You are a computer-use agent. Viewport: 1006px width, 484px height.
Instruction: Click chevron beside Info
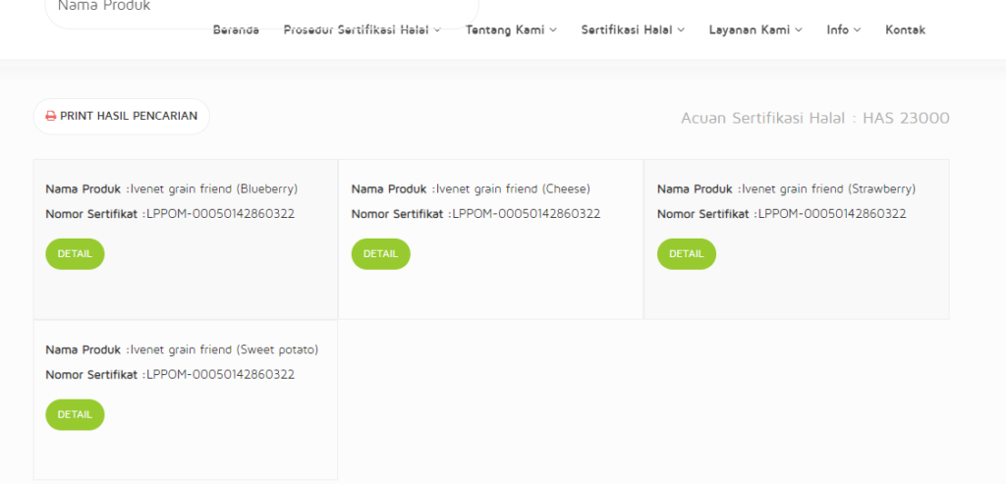click(857, 30)
